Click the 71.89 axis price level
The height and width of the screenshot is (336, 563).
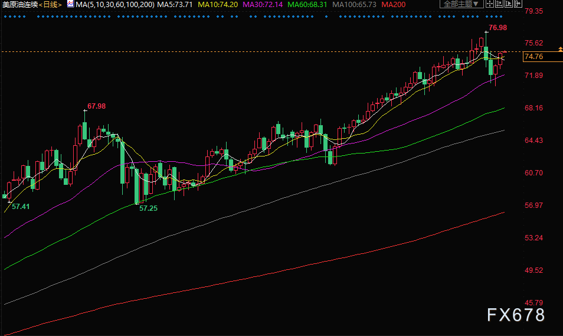click(x=534, y=76)
